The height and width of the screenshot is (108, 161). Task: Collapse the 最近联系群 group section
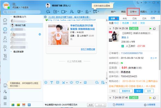pyautogui.click(x=11, y=52)
